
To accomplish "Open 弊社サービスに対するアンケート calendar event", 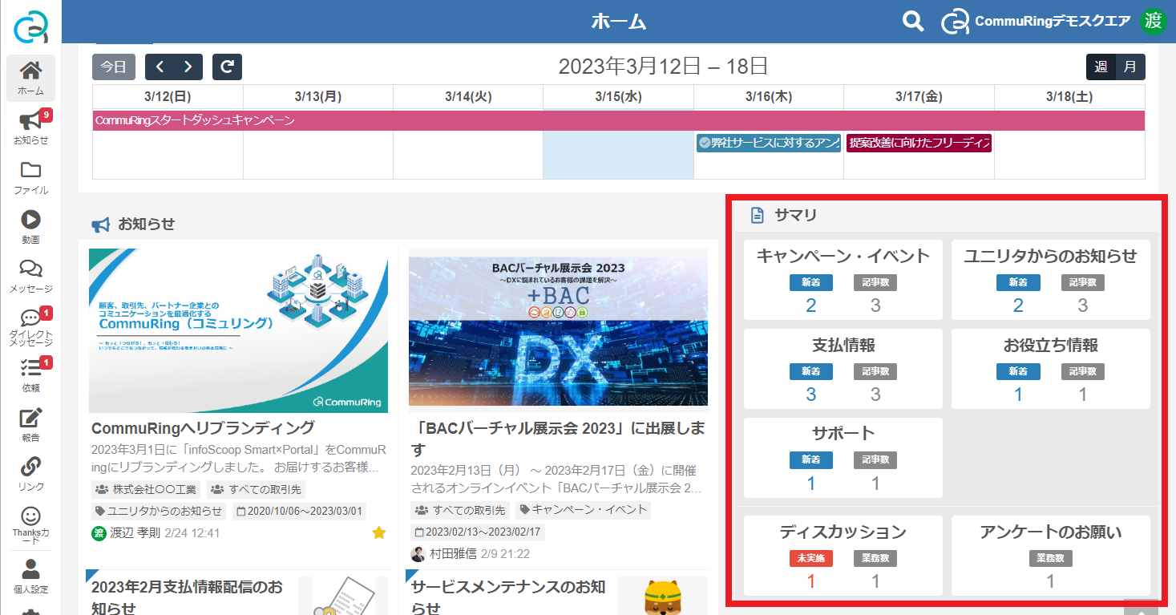I will click(768, 143).
